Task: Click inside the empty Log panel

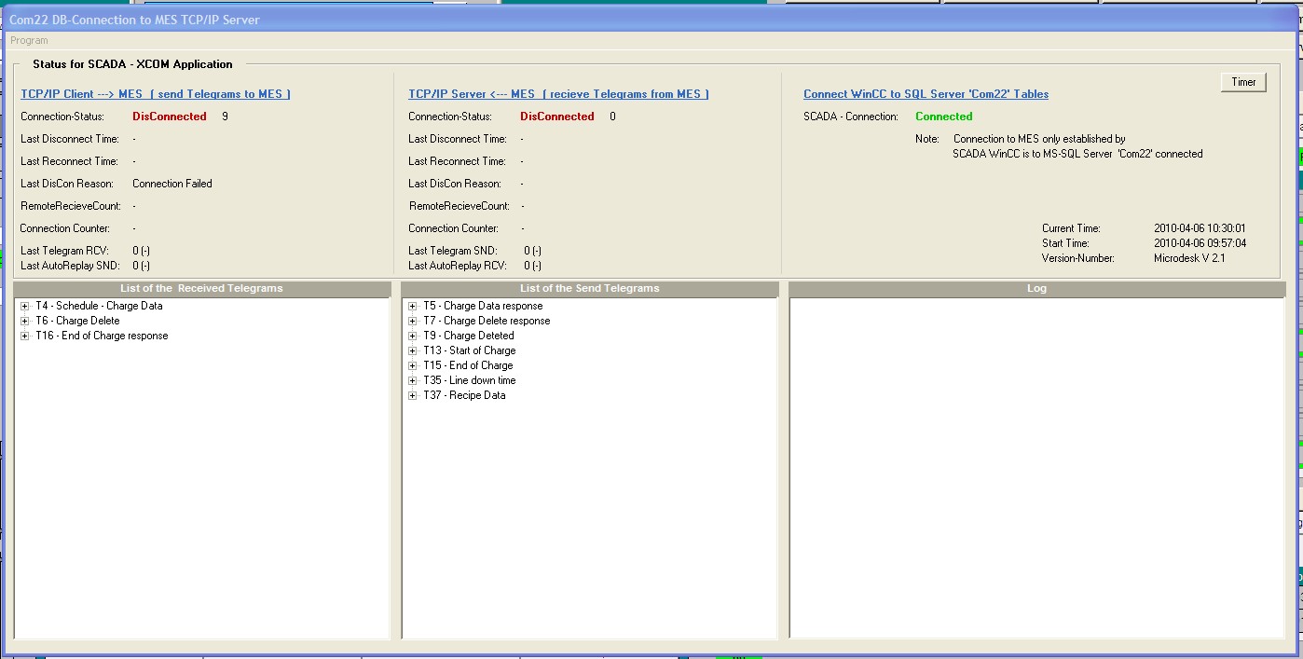Action: click(x=1036, y=466)
